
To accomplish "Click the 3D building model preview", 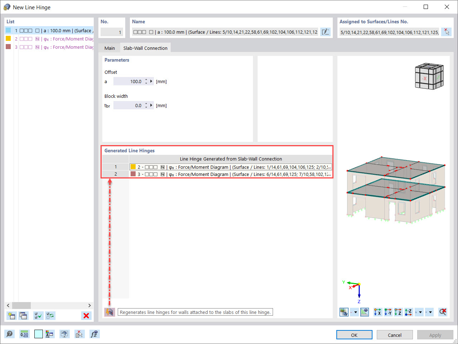I will 396,190.
